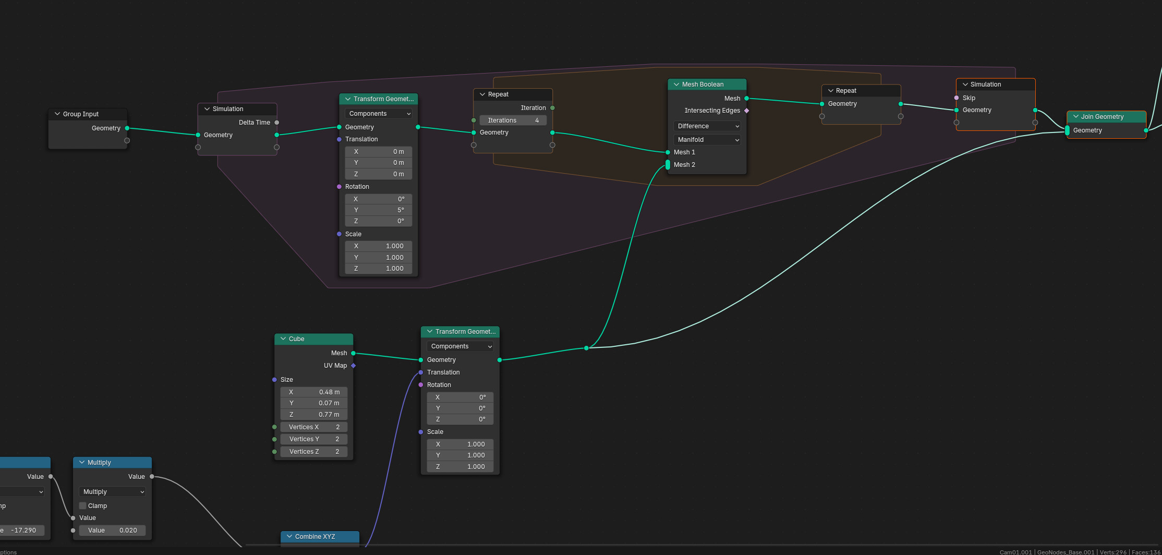1162x555 pixels.
Task: Click the Vertices Z field
Action: (x=314, y=452)
